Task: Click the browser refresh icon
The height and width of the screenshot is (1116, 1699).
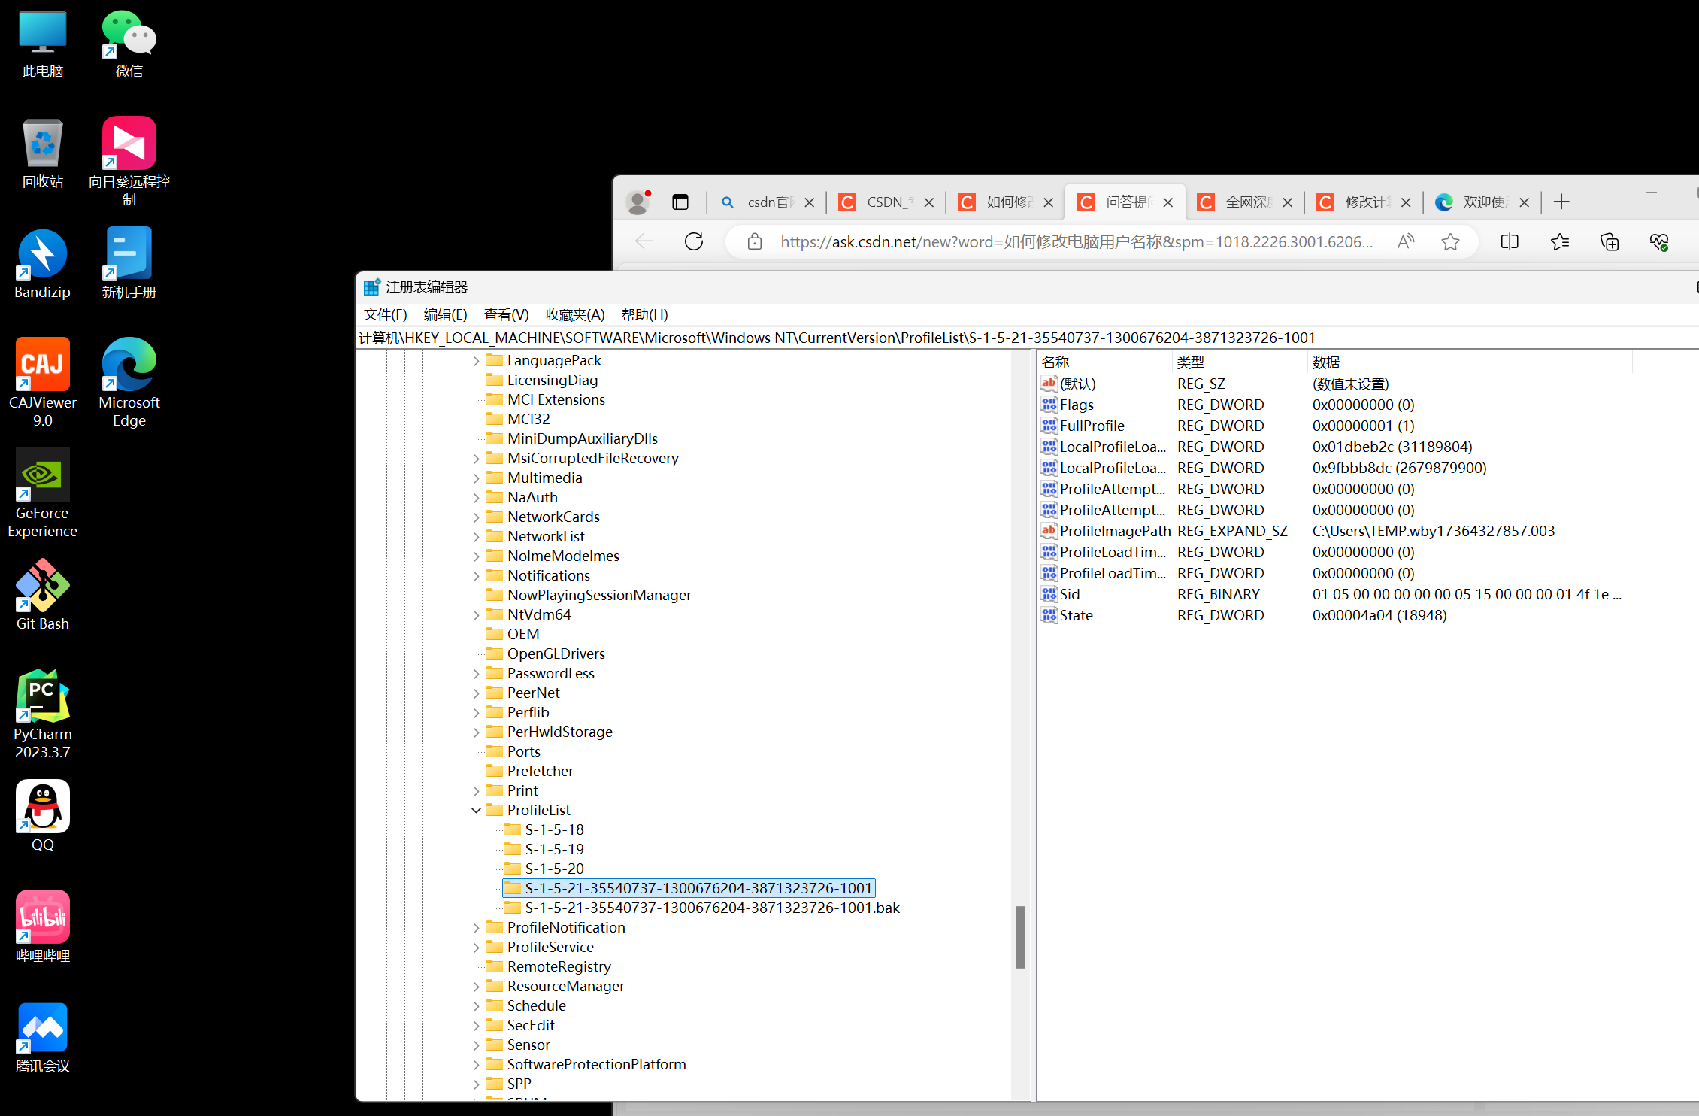Action: tap(693, 241)
